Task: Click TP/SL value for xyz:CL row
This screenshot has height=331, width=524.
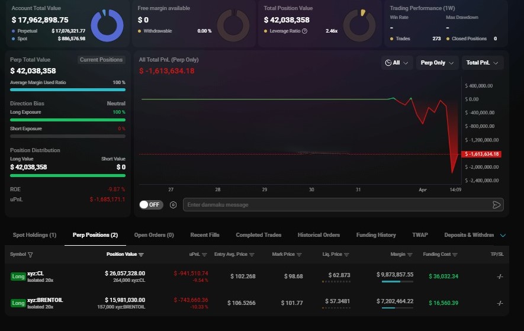Action: click(x=500, y=277)
